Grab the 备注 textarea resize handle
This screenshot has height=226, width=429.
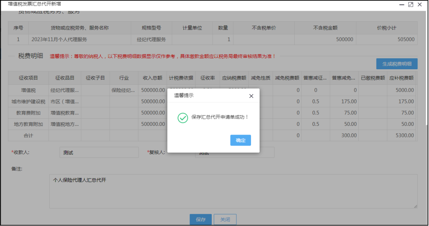(x=415, y=206)
